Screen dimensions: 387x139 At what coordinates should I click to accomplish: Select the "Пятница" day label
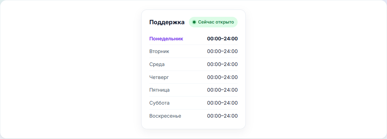[160, 90]
